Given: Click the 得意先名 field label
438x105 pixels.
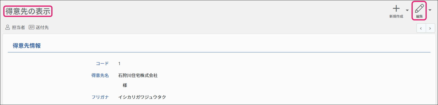Looking at the screenshot, I should (x=100, y=75).
